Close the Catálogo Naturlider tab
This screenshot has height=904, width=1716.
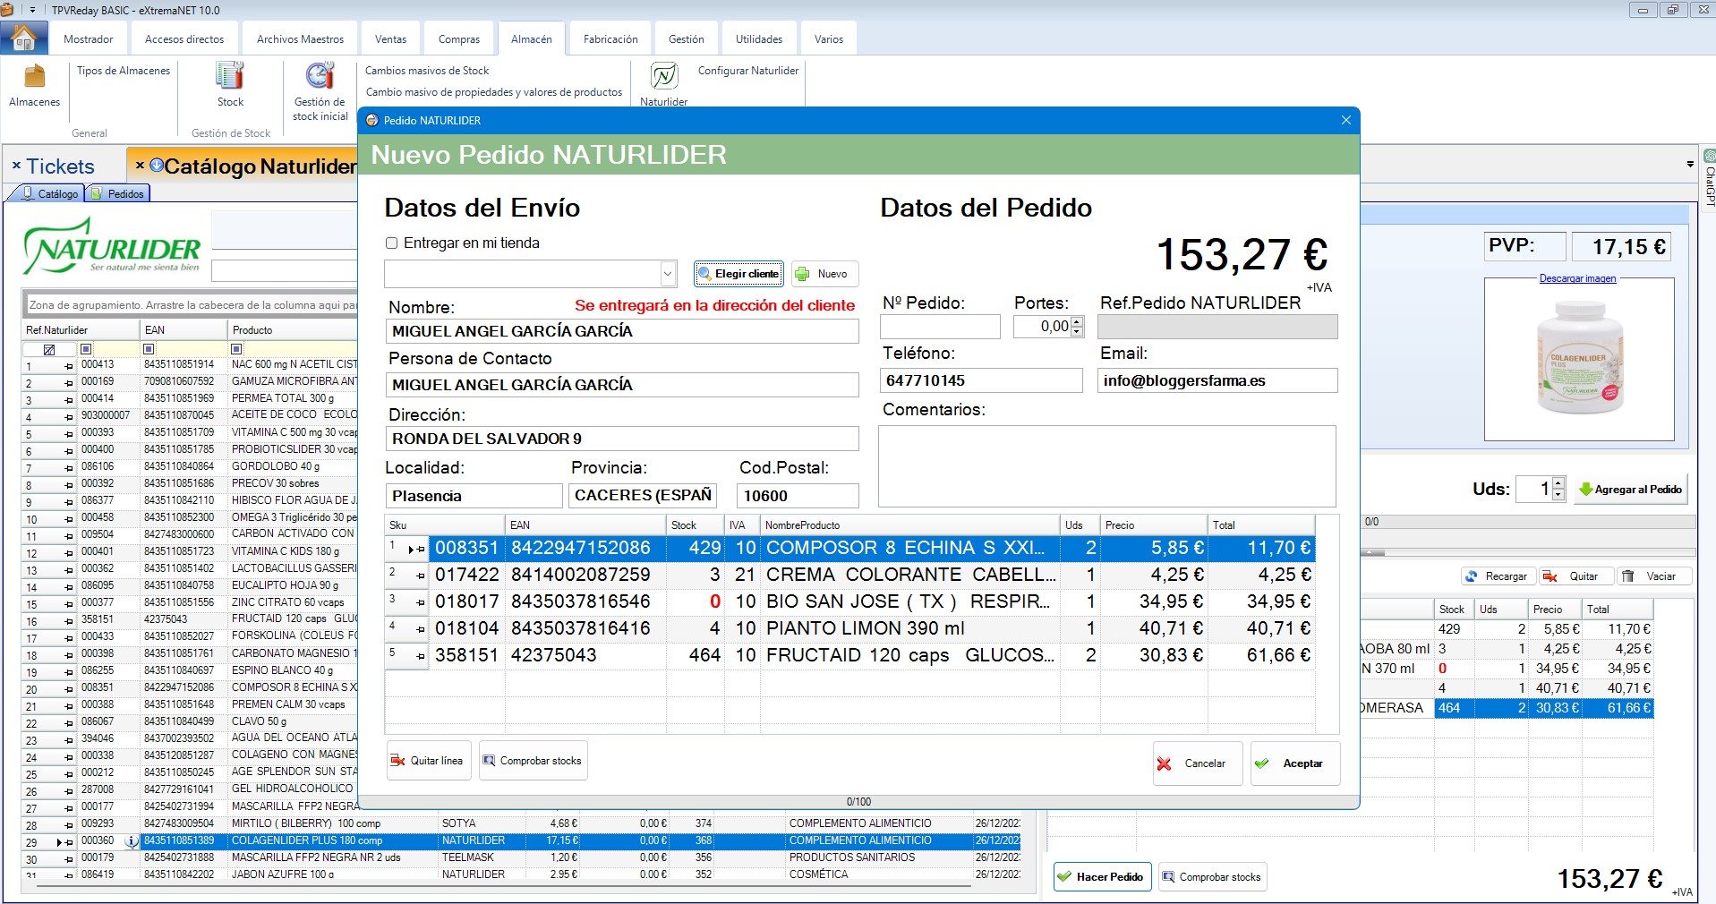[x=141, y=166]
